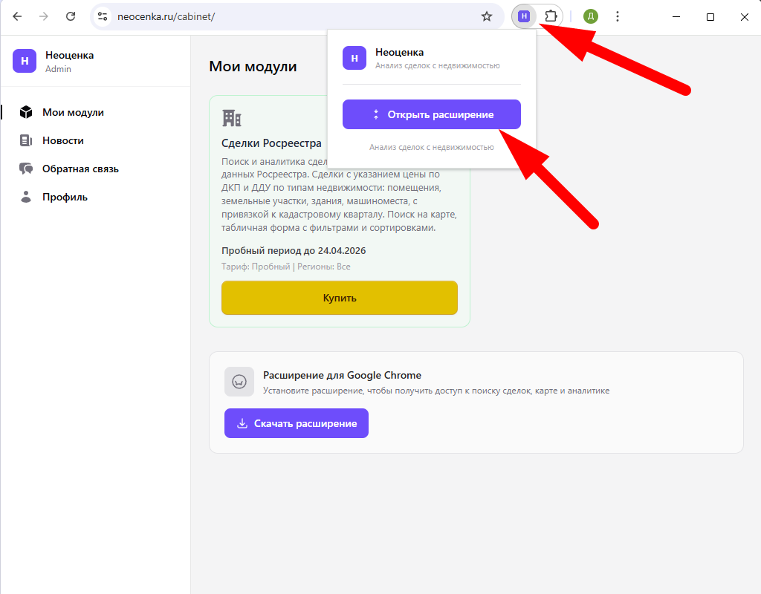Screen dimensions: 761x594
Task: Open Новости in the sidebar
Action: [x=62, y=140]
